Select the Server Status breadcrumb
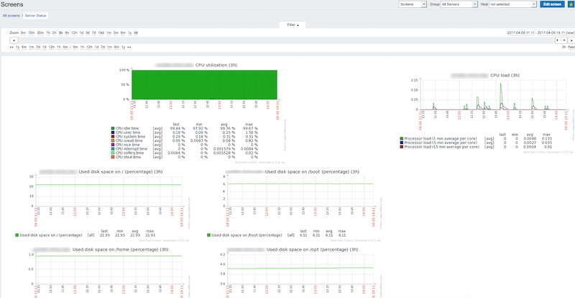 pyautogui.click(x=35, y=16)
